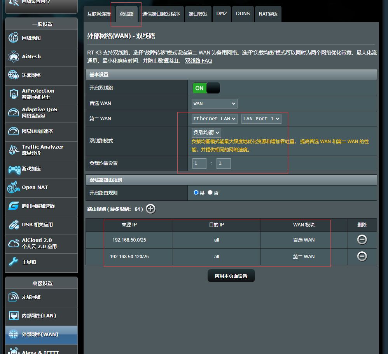Open 网易UU加速器 icon
388x354 pixels.
[x=13, y=131]
